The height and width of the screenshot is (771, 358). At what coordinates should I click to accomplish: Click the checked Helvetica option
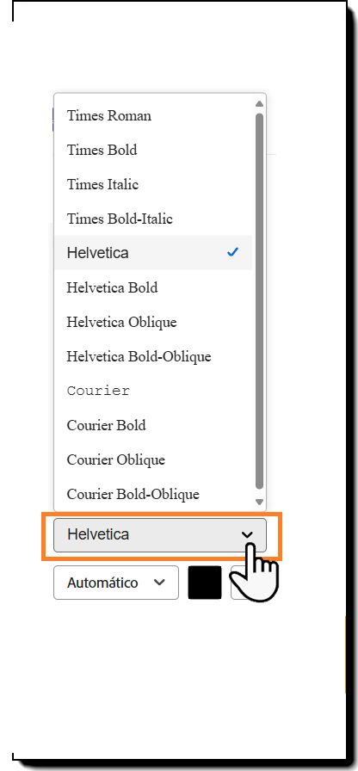(x=153, y=253)
